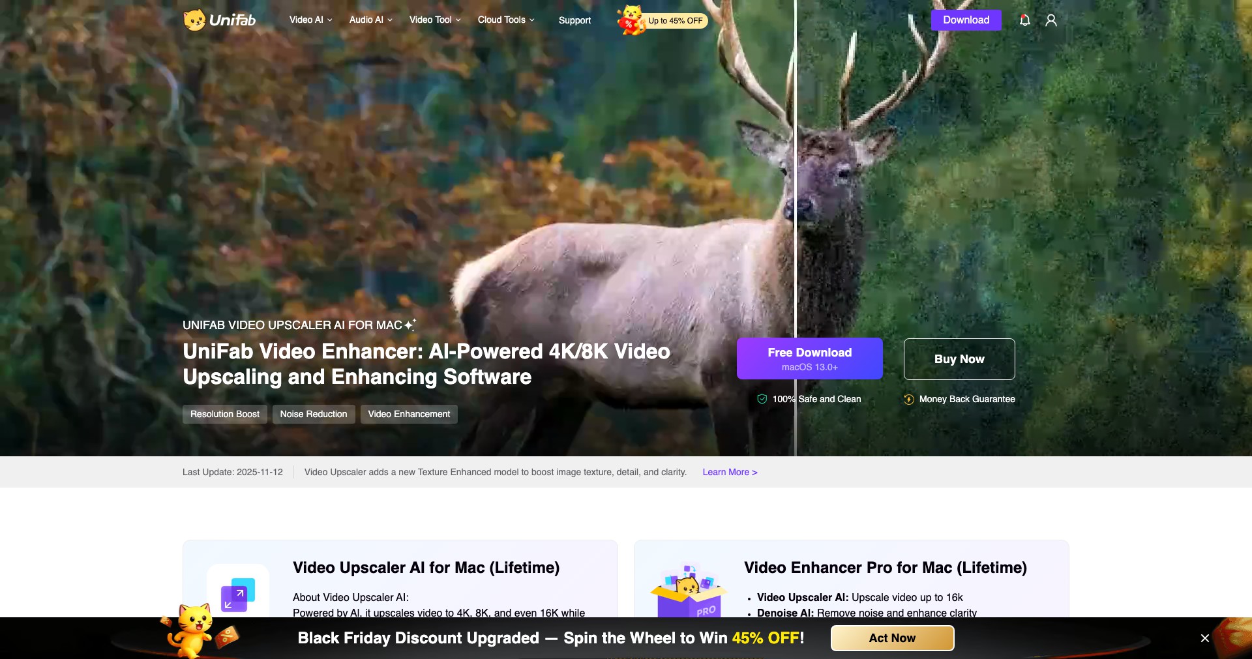
Task: Click the UniFab cat logo
Action: click(219, 20)
